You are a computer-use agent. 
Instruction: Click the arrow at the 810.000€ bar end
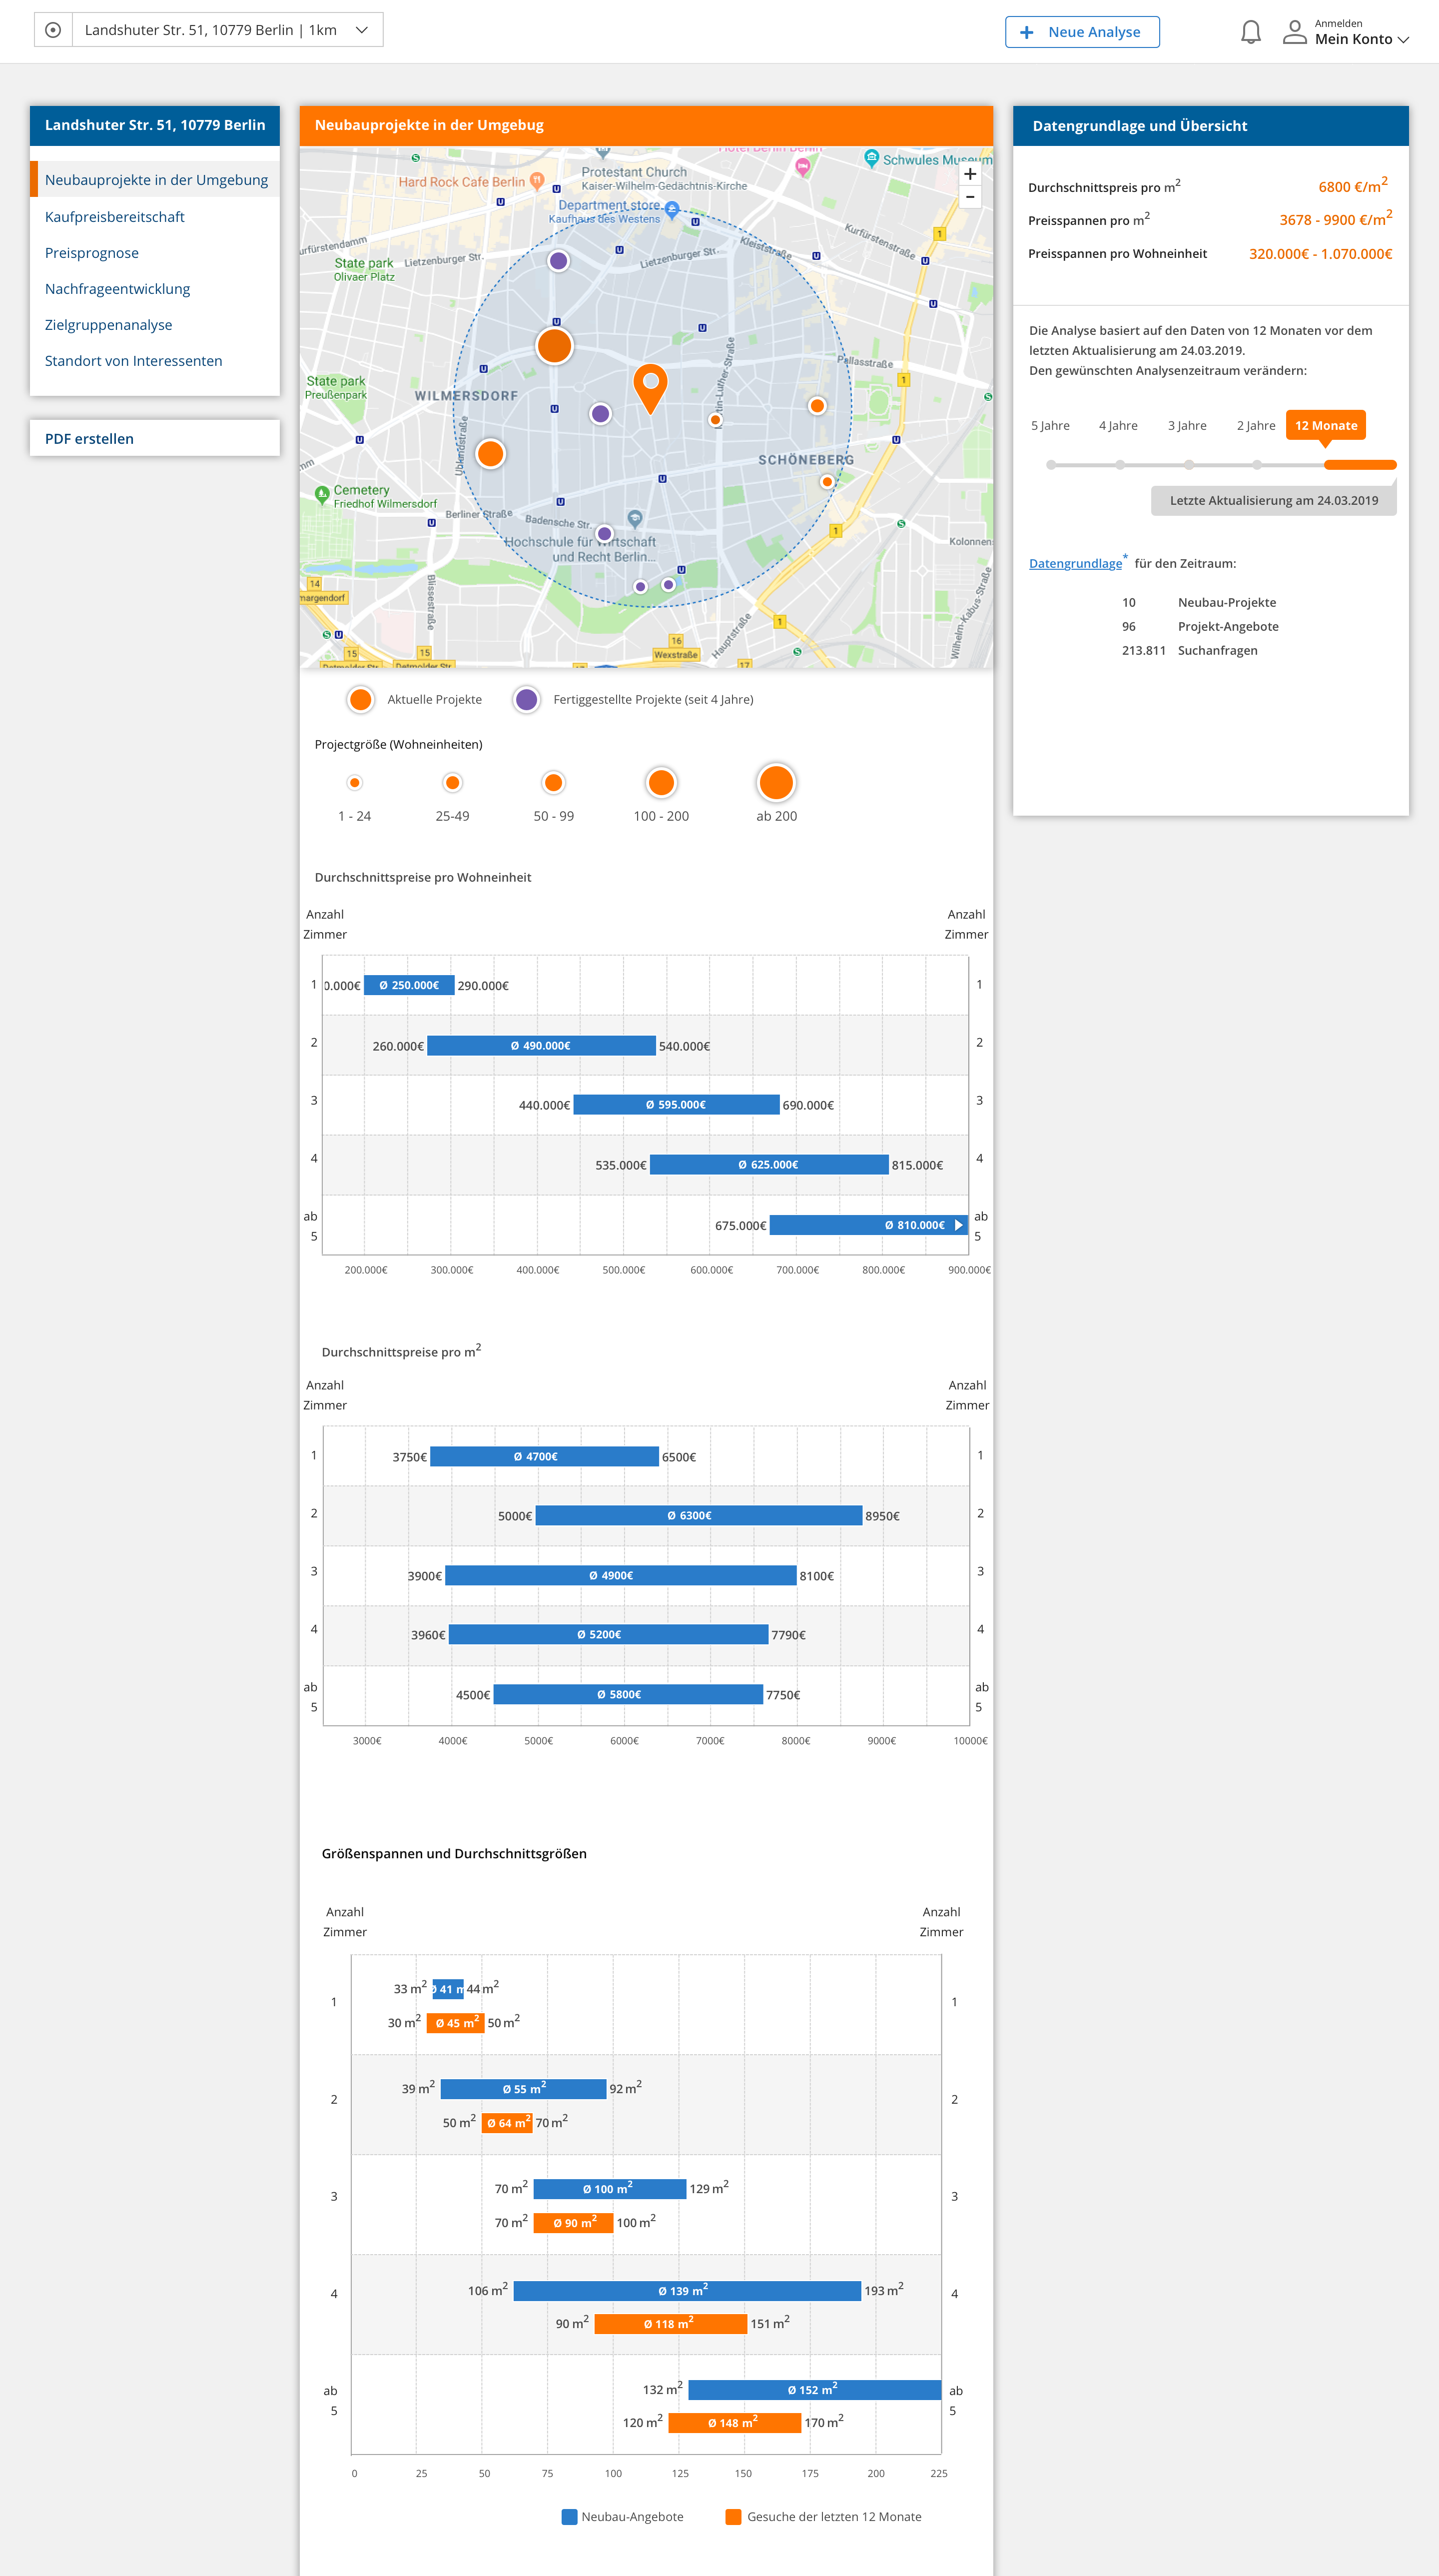pos(958,1225)
